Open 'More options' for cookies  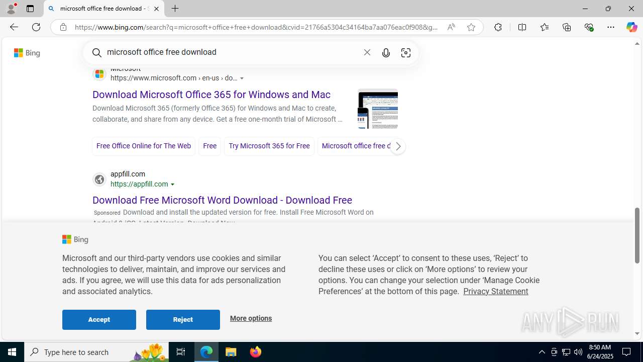coord(251,318)
